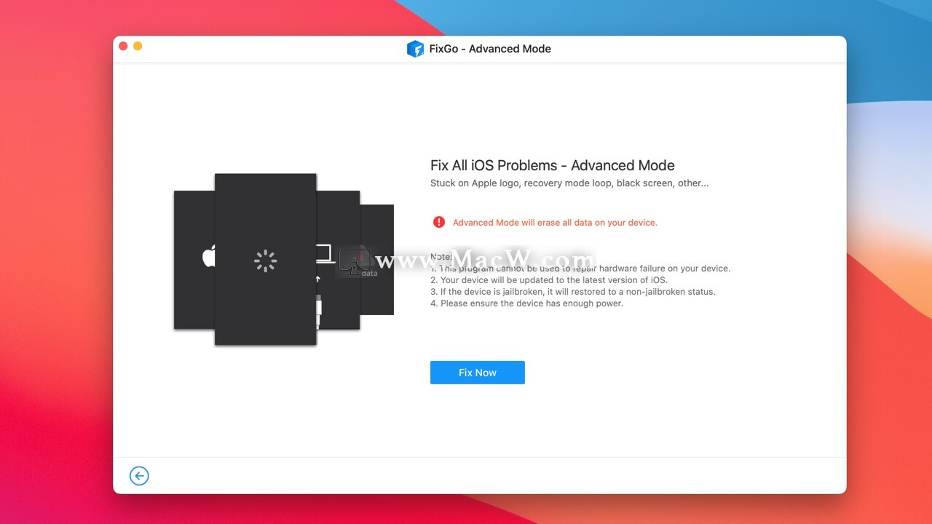Viewport: 932px width, 524px height.
Task: Click the 'Stuck on Apple logo, recovery mode loop' subtitle
Action: click(x=569, y=183)
